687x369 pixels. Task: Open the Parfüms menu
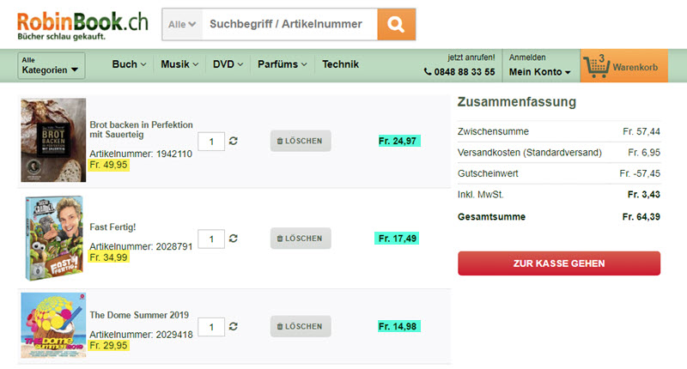click(282, 64)
